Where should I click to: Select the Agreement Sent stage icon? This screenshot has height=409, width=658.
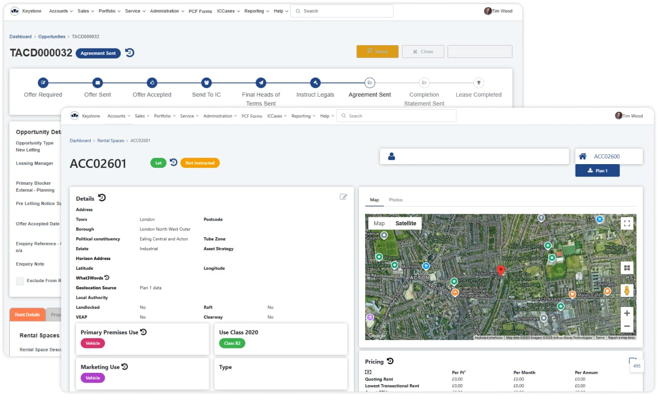[370, 82]
